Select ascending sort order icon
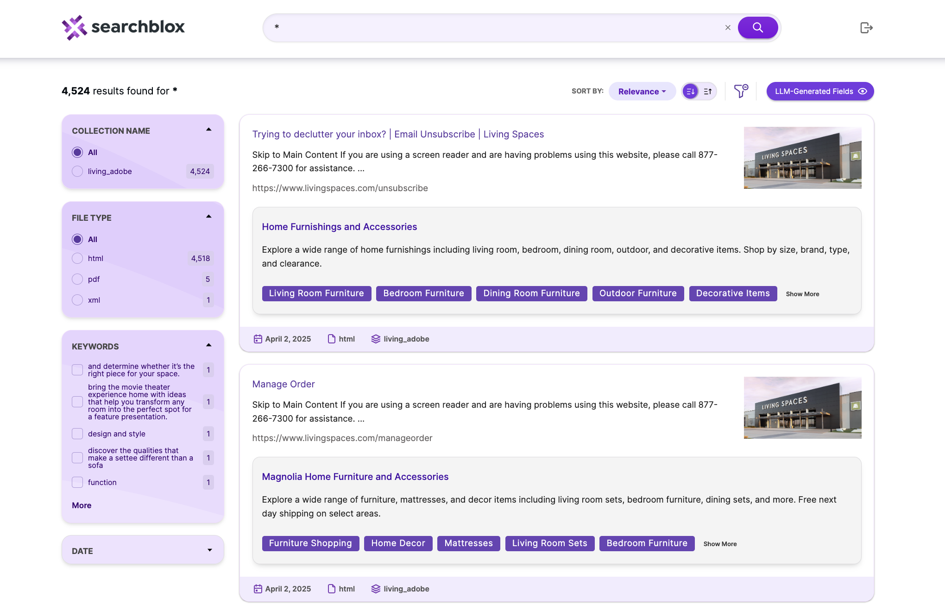The width and height of the screenshot is (945, 610). tap(707, 92)
